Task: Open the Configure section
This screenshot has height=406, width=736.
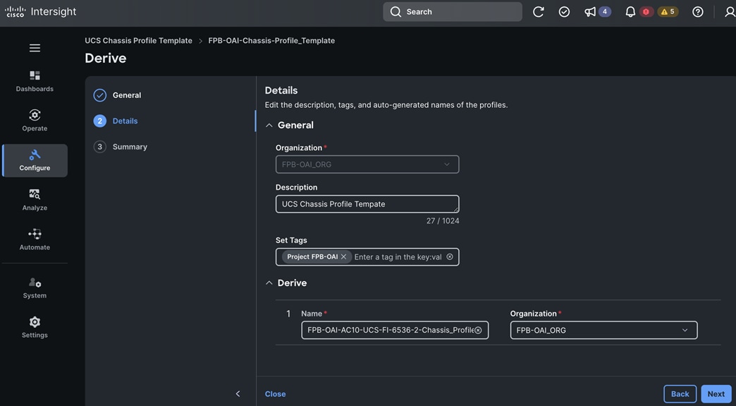Action: click(x=35, y=161)
